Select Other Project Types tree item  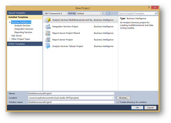tap(21, 39)
